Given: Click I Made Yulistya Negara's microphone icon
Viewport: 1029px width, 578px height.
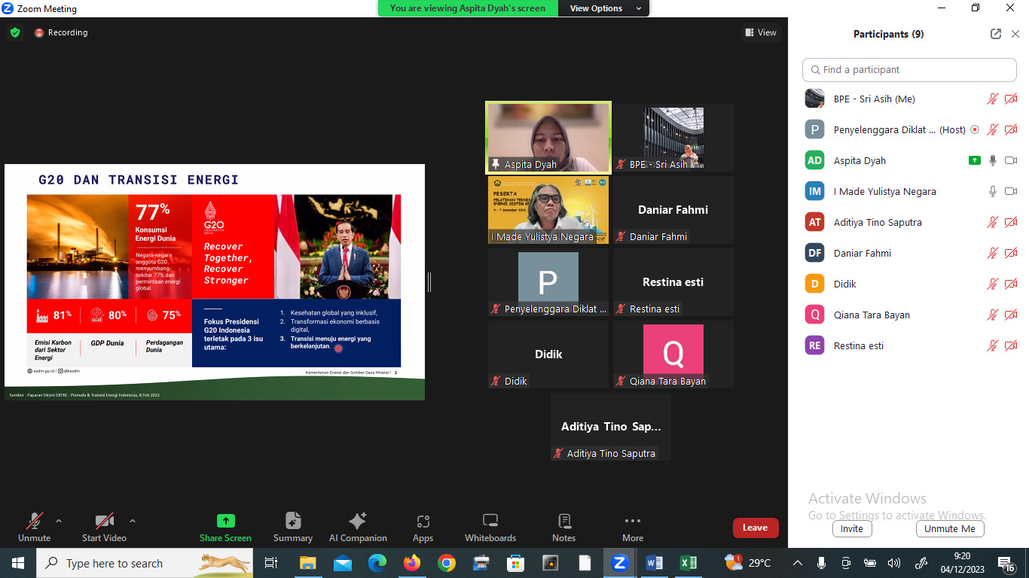Looking at the screenshot, I should (993, 191).
